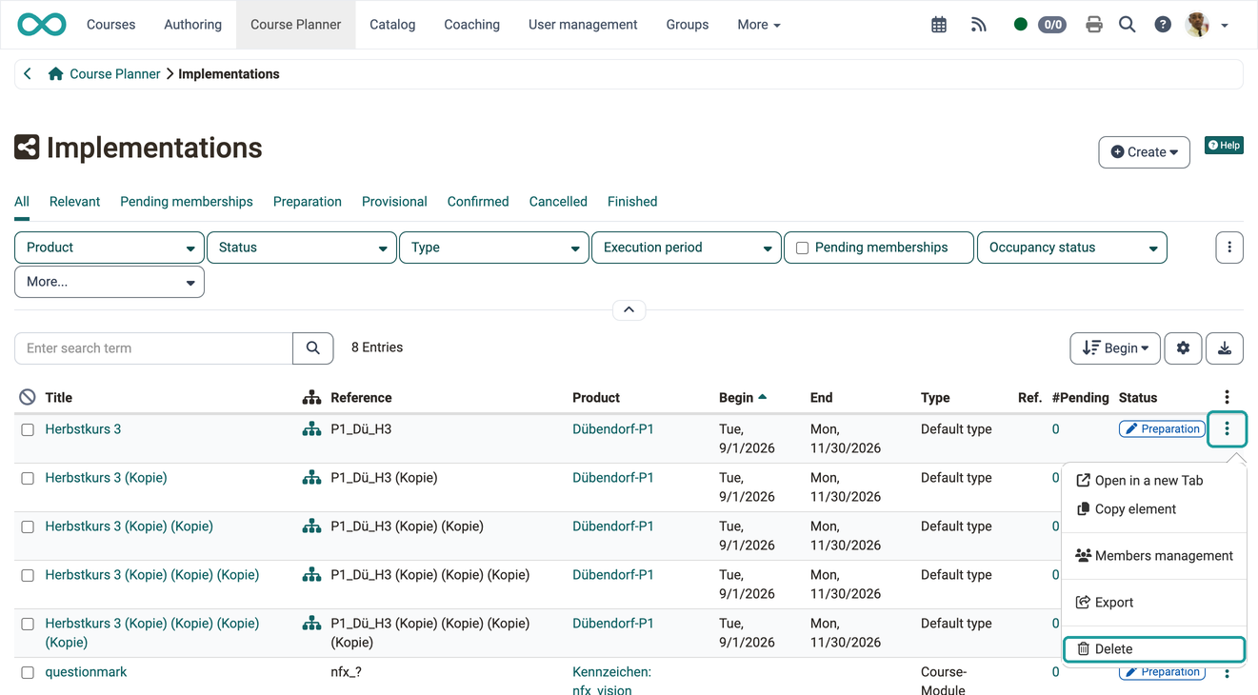Open the Begin sort dropdown
This screenshot has height=695, width=1258.
(x=1115, y=348)
